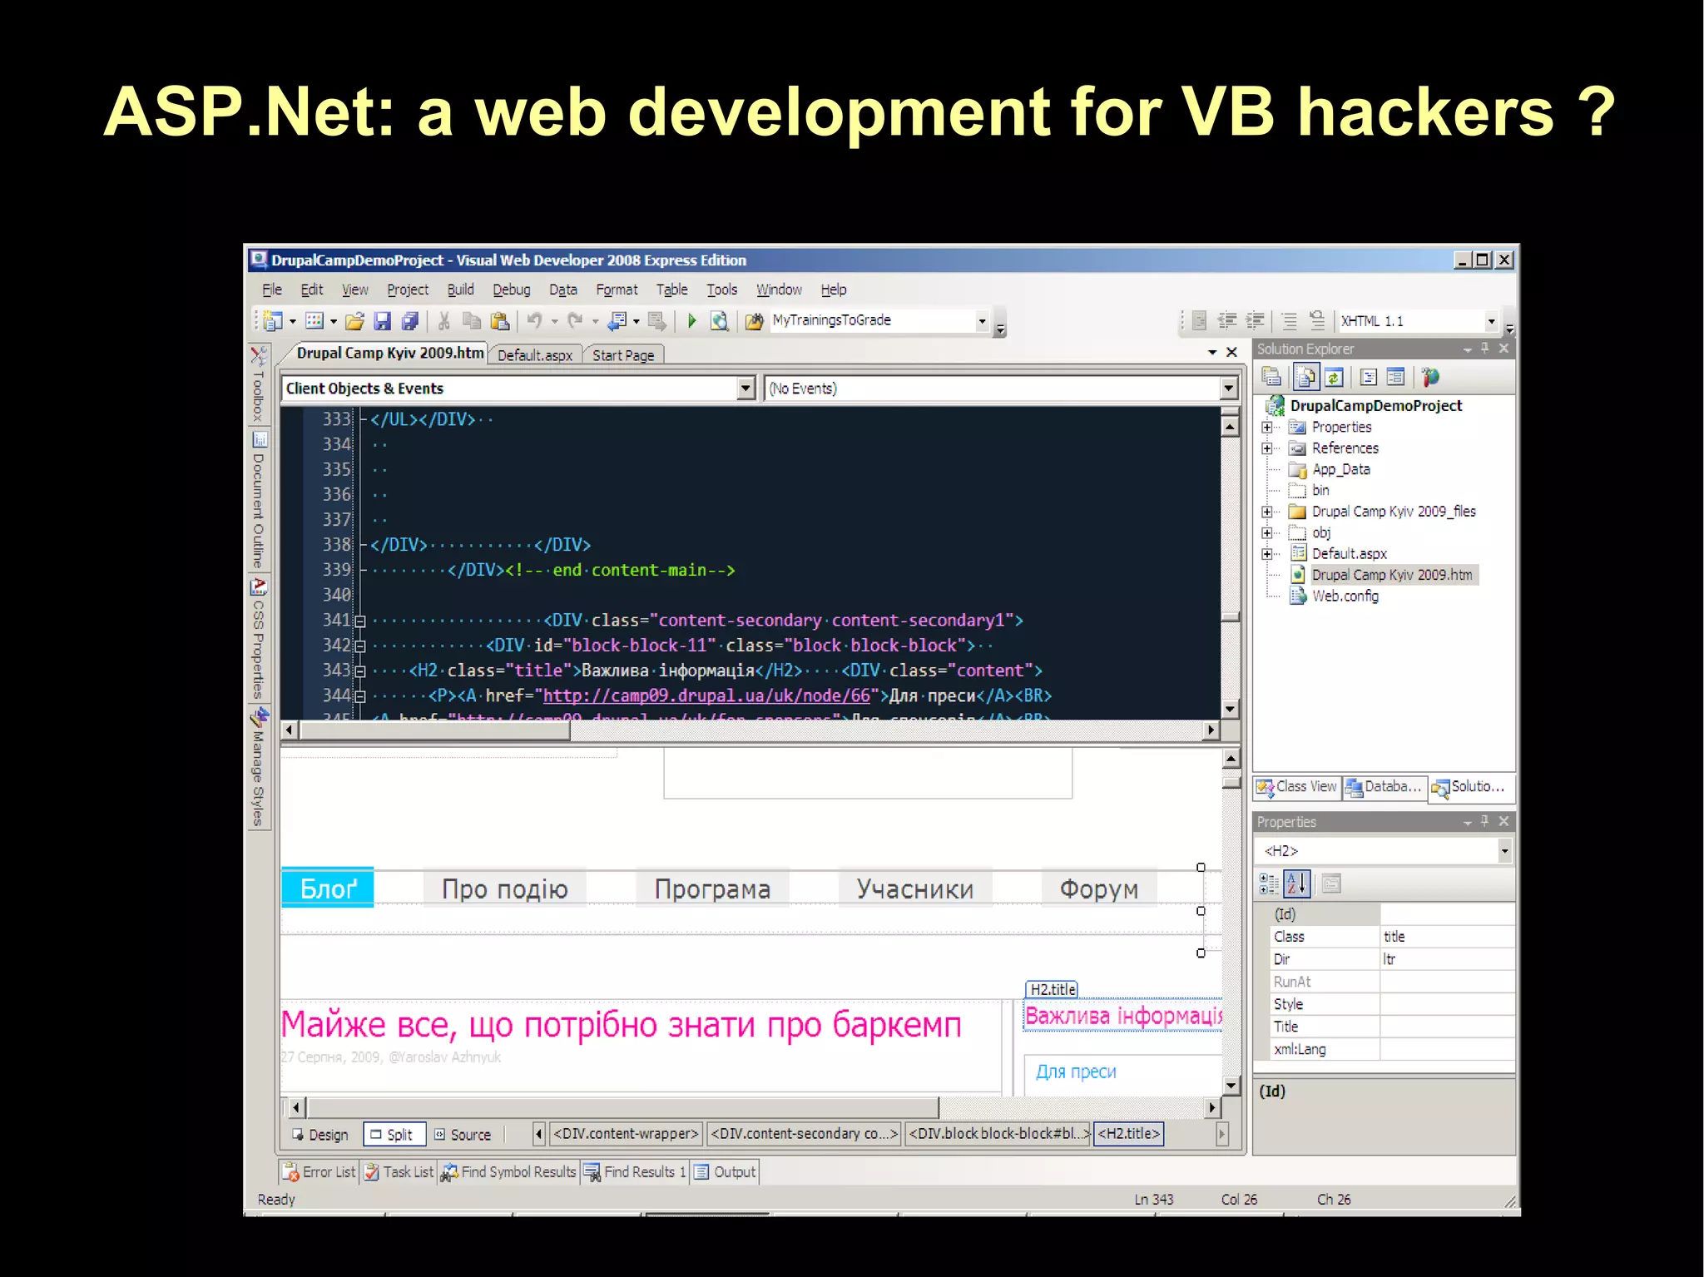This screenshot has height=1277, width=1704.
Task: Open the (No Events) dropdown
Action: click(x=1228, y=389)
